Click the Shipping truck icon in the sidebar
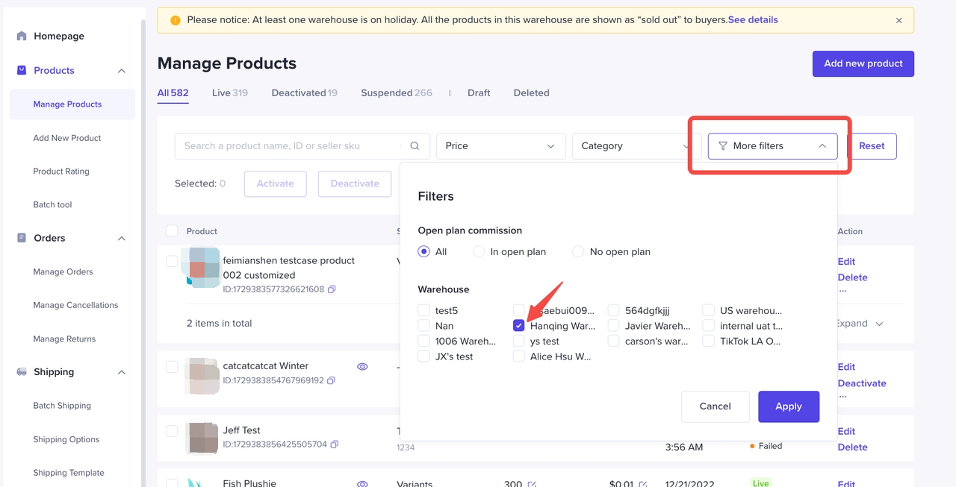This screenshot has height=487, width=956. pos(21,371)
